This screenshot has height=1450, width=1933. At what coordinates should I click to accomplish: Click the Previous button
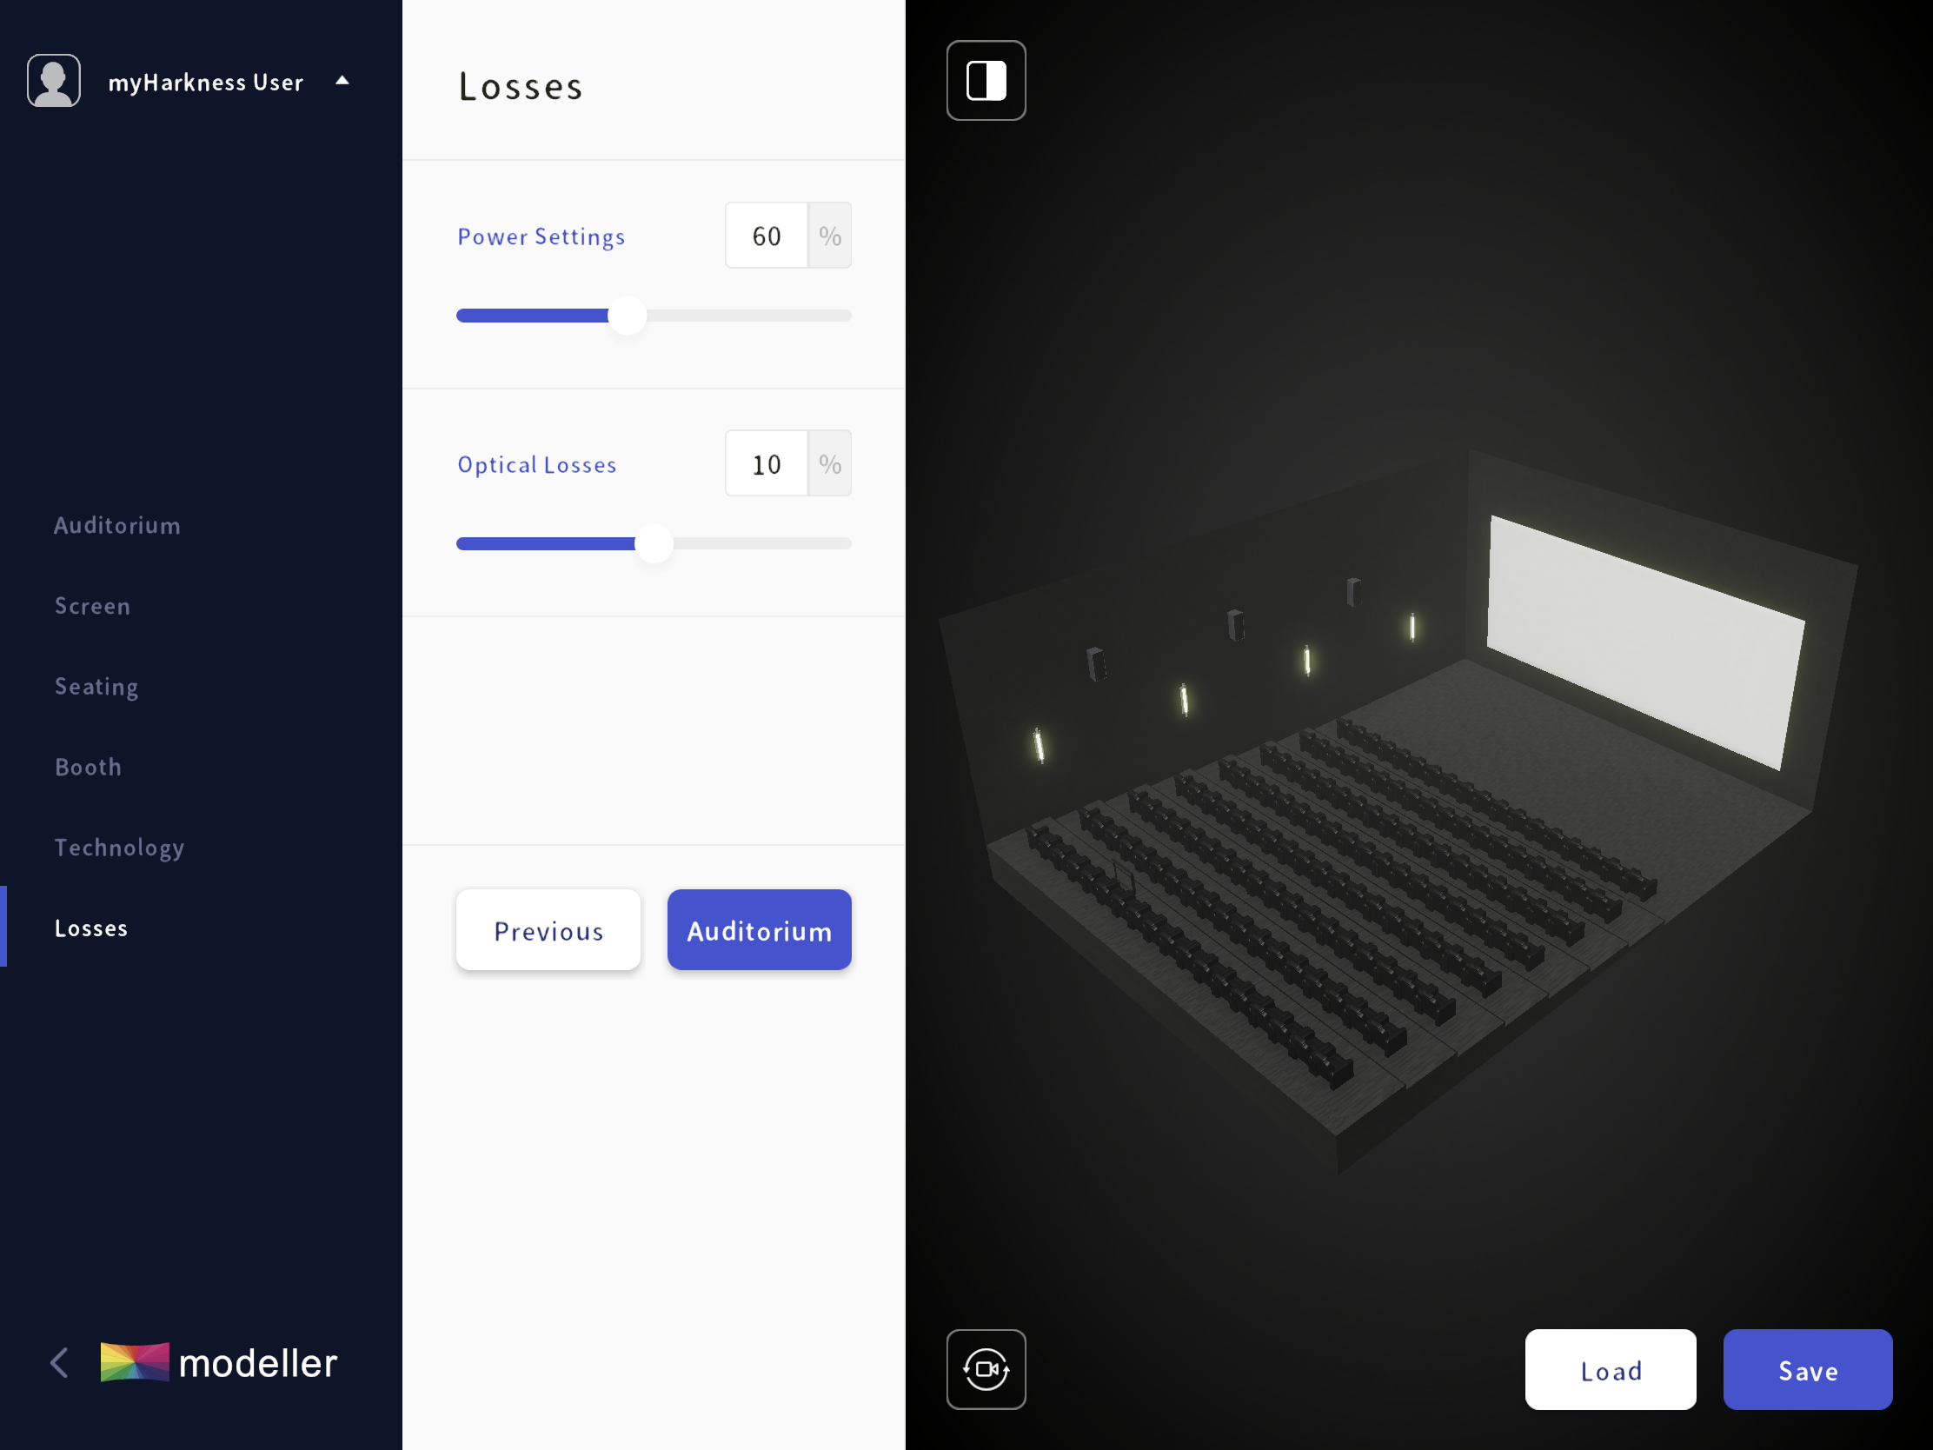[548, 929]
